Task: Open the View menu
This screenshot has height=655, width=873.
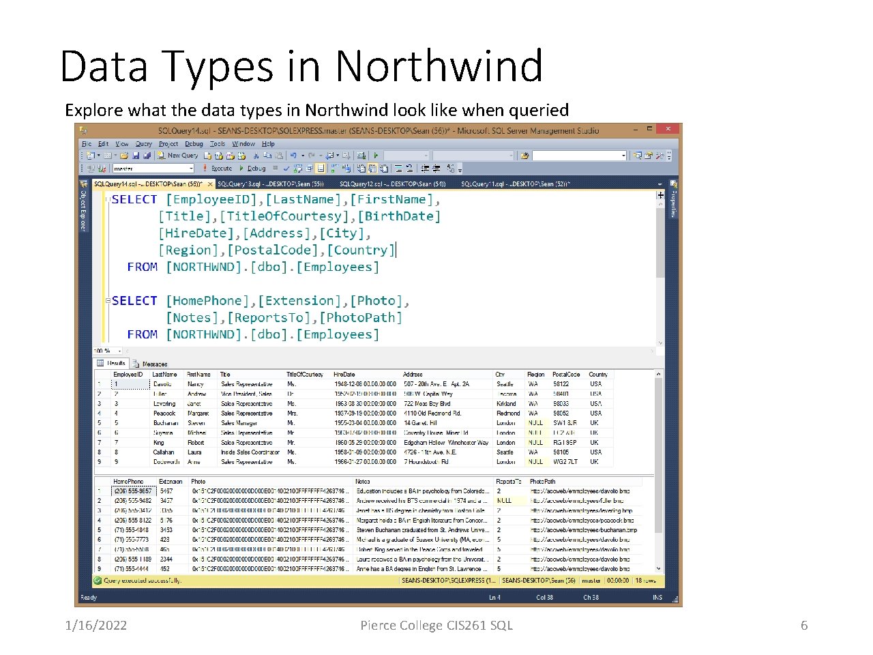Action: [x=122, y=144]
